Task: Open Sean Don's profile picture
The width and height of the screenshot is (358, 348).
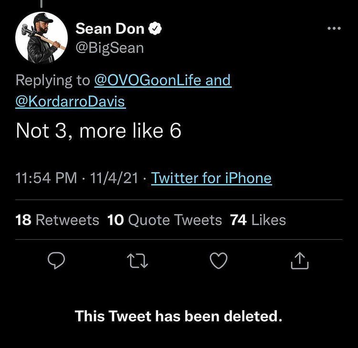Action: click(42, 37)
